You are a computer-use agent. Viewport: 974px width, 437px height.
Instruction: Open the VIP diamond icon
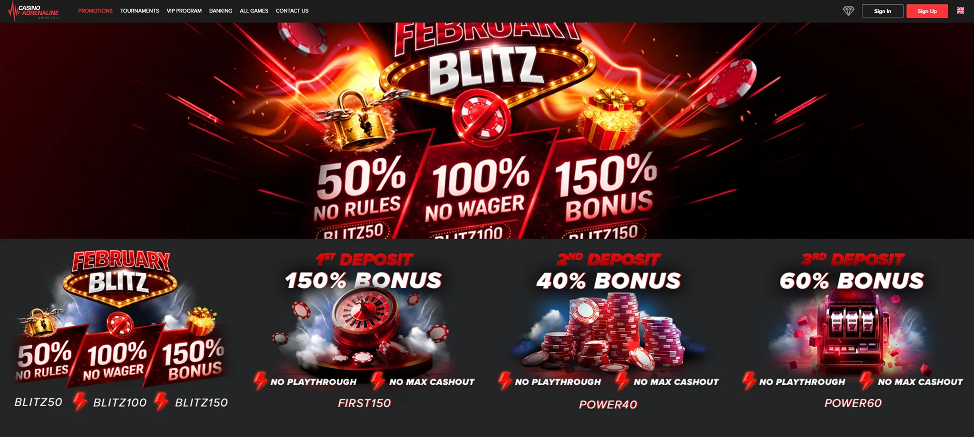tap(848, 11)
